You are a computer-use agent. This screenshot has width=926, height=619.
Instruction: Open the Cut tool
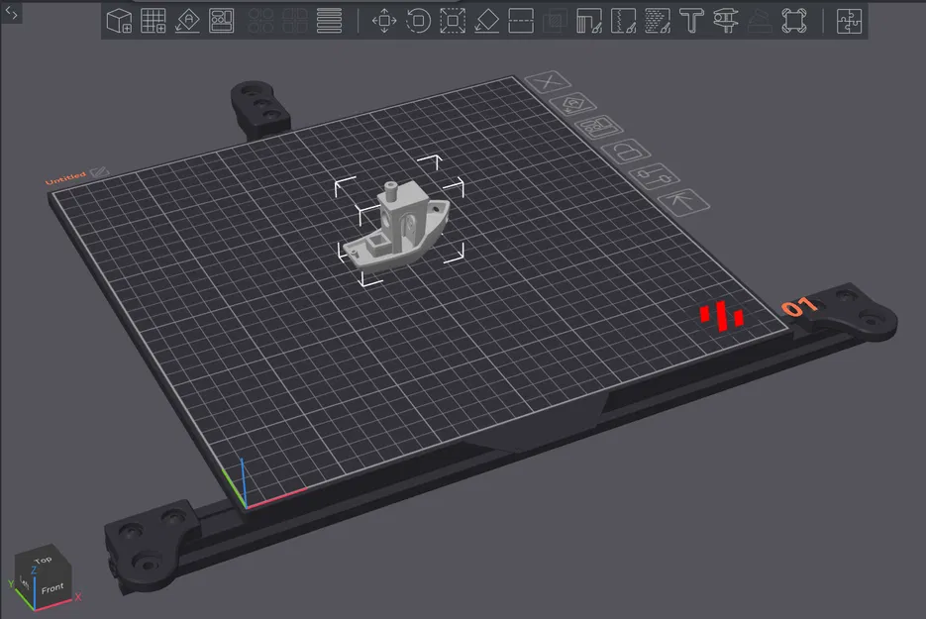click(x=521, y=20)
